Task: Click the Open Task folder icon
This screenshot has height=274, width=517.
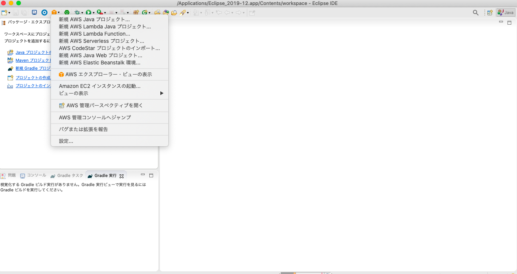Action: 174,13
